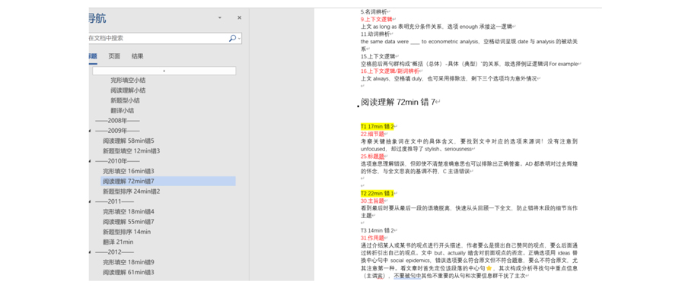Click the line 15.上下文逻辑
685x291 pixels.
pyautogui.click(x=378, y=56)
